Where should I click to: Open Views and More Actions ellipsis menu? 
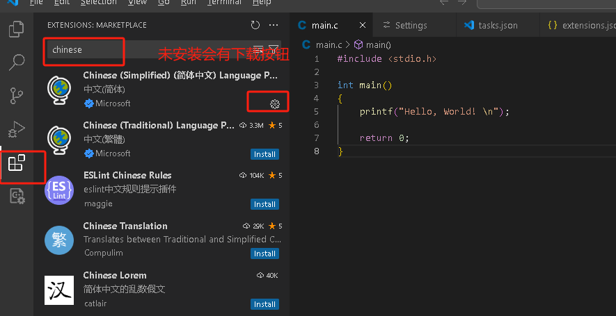pos(274,26)
